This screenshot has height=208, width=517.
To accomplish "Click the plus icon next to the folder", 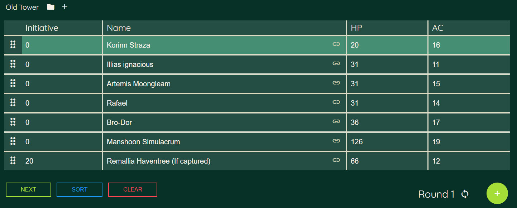I will click(64, 7).
